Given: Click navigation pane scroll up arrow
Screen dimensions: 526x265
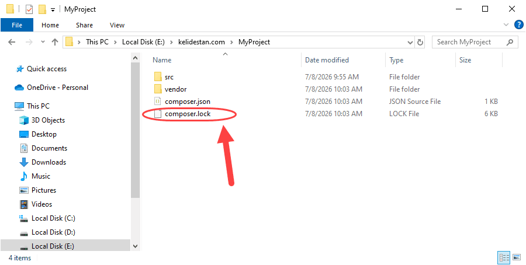Looking at the screenshot, I should point(135,58).
